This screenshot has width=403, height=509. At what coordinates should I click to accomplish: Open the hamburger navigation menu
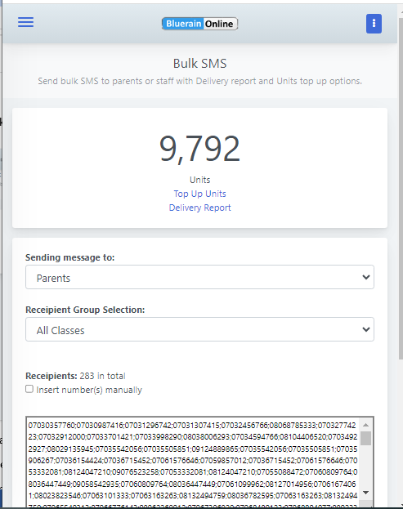[x=25, y=22]
